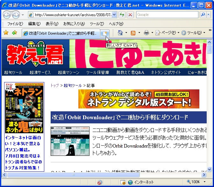Click the Google search box

167,15
